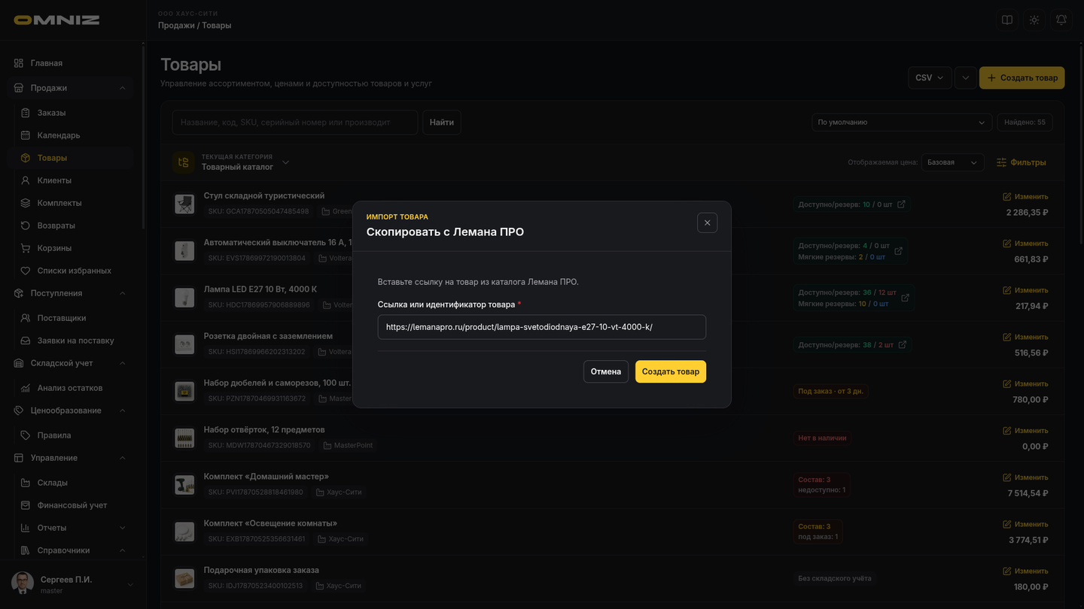Click the MasterPoint tag on Набор отвёрток
The height and width of the screenshot is (609, 1084).
click(348, 445)
